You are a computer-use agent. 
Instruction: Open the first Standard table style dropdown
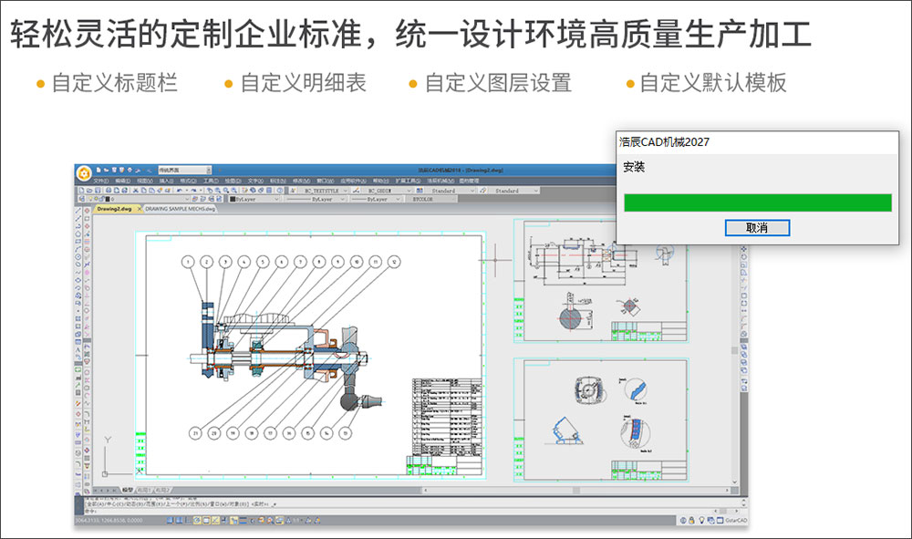tap(451, 190)
